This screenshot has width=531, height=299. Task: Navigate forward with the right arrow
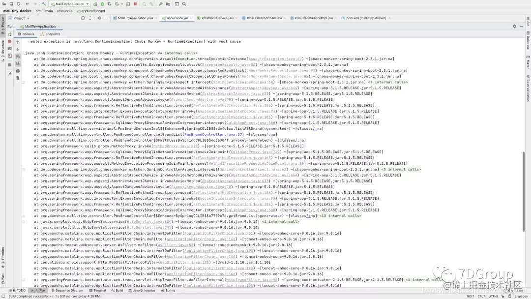(x=34, y=4)
